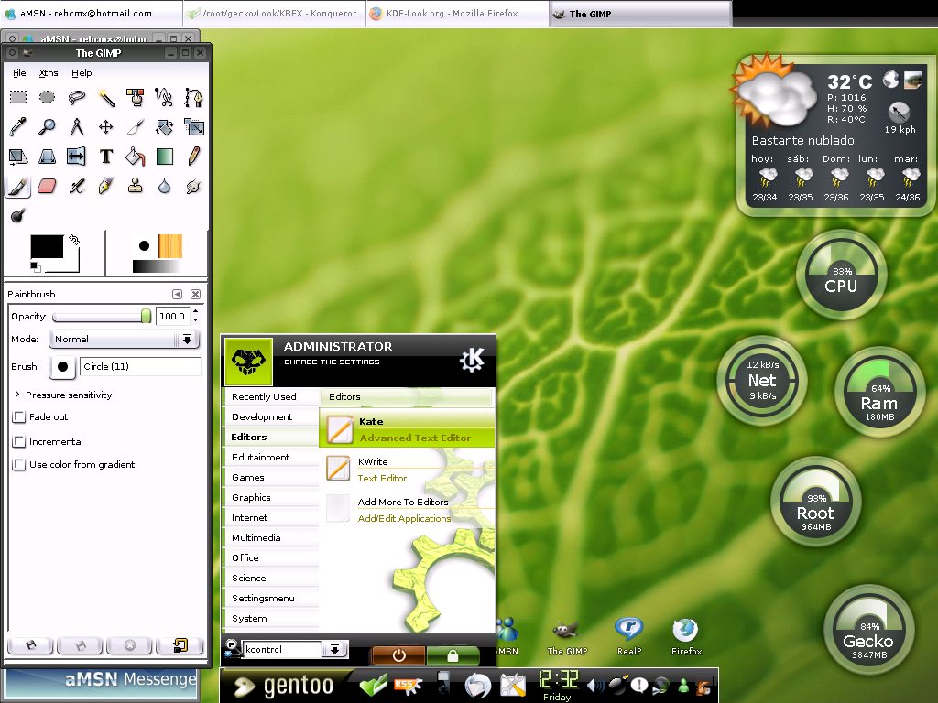Image resolution: width=938 pixels, height=703 pixels.
Task: Pick the Color Picker eyedropper tool
Action: [18, 126]
